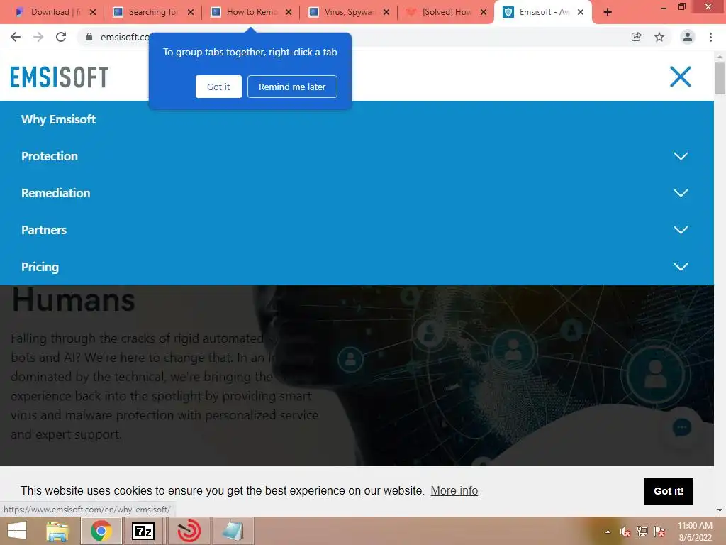Dismiss tab group tip with Got it
The height and width of the screenshot is (545, 726).
tap(218, 87)
